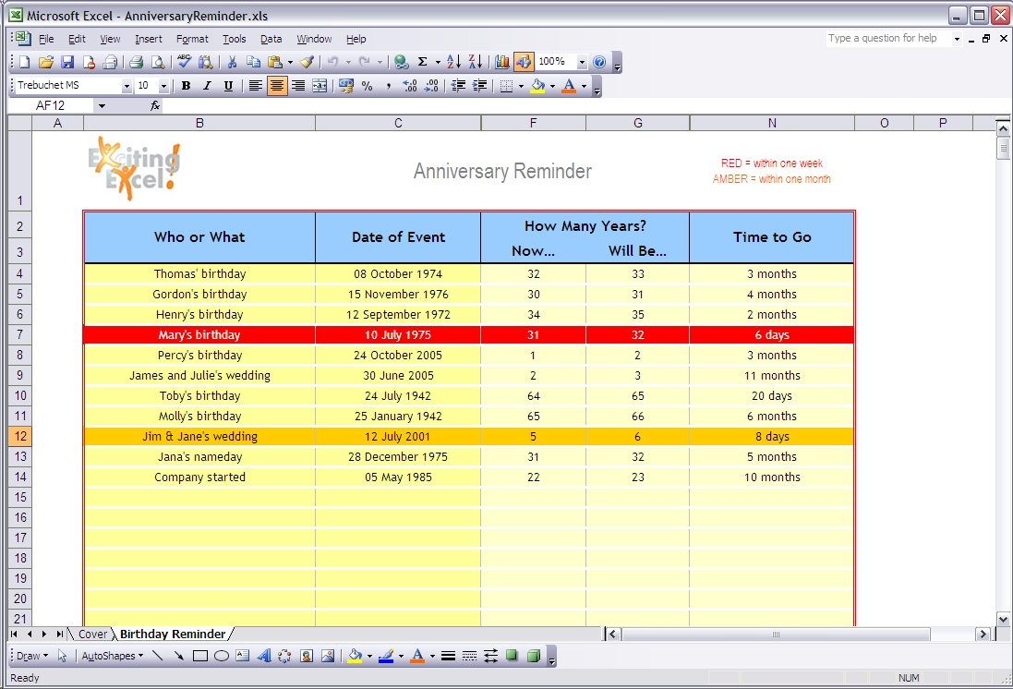Open the Chart Wizard
This screenshot has width=1013, height=689.
[502, 62]
